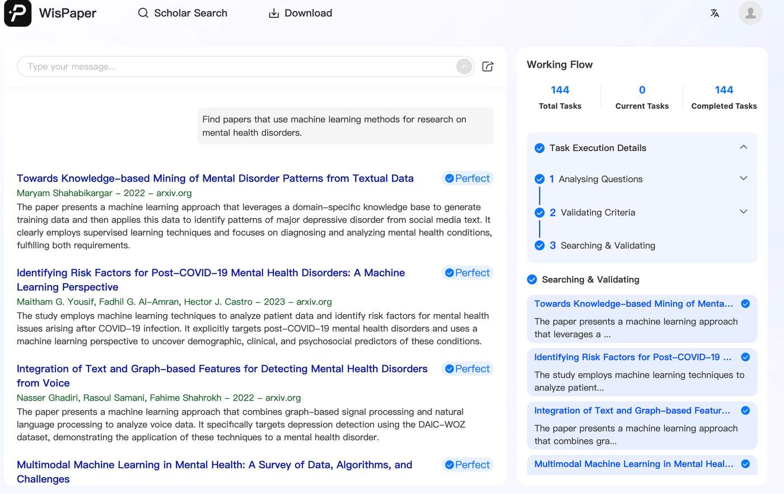This screenshot has height=494, width=784.
Task: Collapse the Task Execution Details section
Action: pos(744,147)
